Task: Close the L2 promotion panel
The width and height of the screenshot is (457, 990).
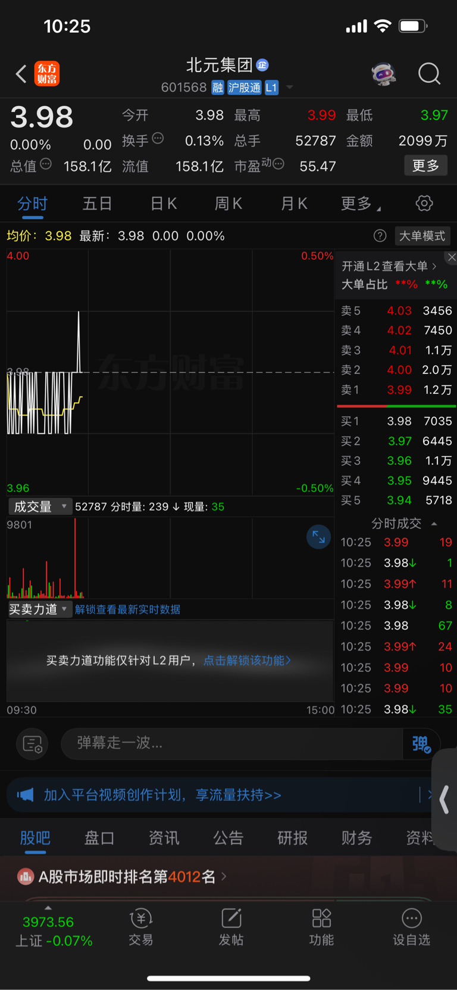Action: [452, 257]
